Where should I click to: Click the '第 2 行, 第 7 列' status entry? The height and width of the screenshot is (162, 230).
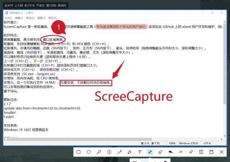click(x=150, y=143)
